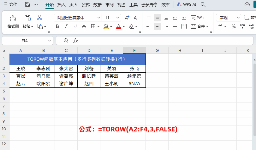Switch to the 页面 Page tab

tap(74, 5)
